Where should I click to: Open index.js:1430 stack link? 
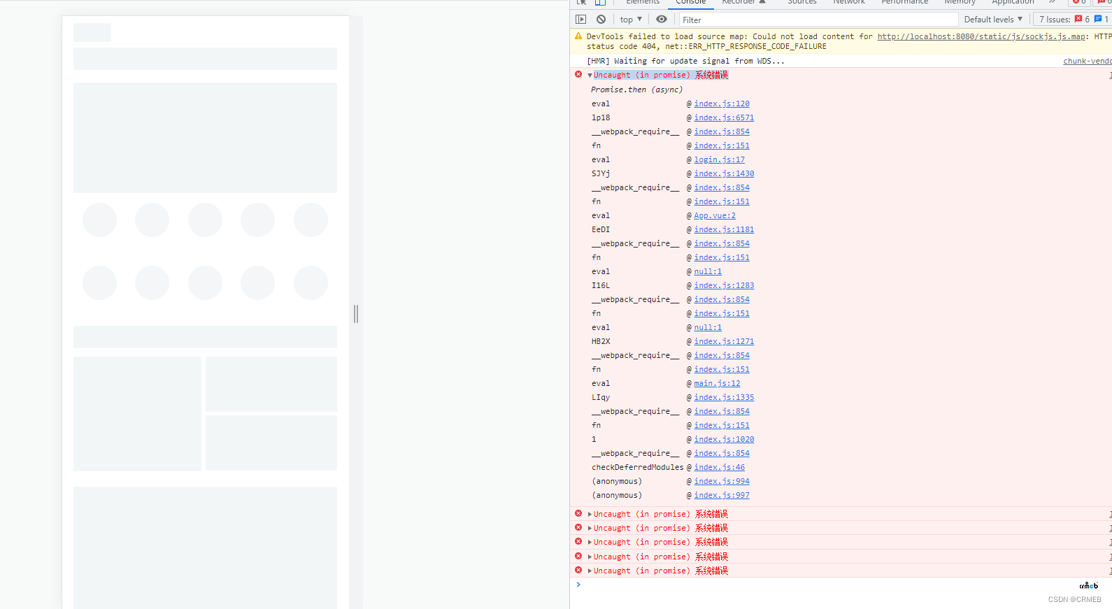[x=724, y=173]
